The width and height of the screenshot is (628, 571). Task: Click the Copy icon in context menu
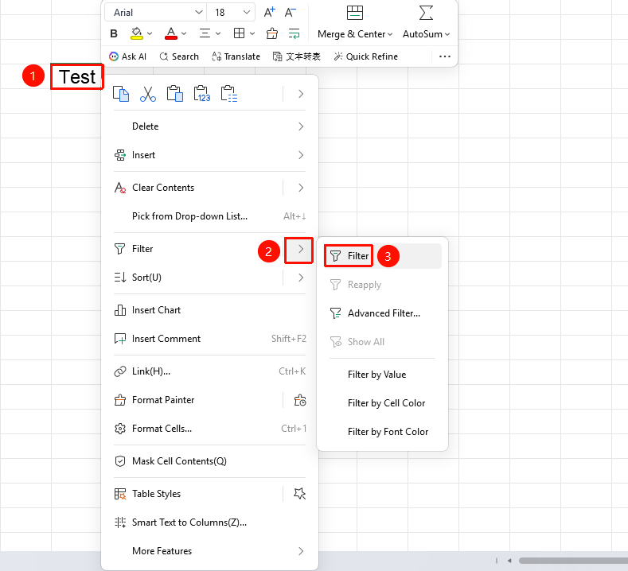coord(121,94)
